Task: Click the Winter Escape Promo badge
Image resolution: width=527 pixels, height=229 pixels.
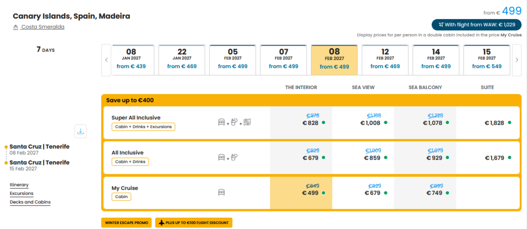Action: [126, 222]
